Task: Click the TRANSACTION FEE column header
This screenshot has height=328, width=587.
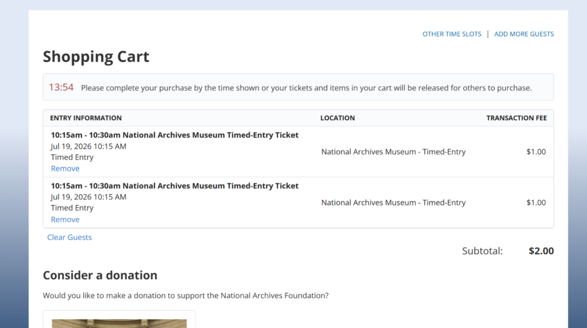Action: (x=516, y=118)
